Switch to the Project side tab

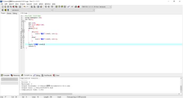tap(3, 13)
